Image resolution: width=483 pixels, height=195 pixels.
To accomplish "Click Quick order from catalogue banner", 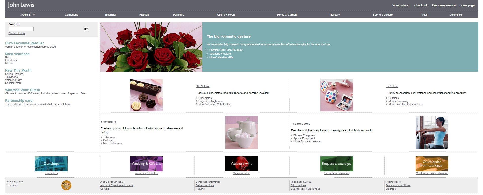I will click(432, 164).
